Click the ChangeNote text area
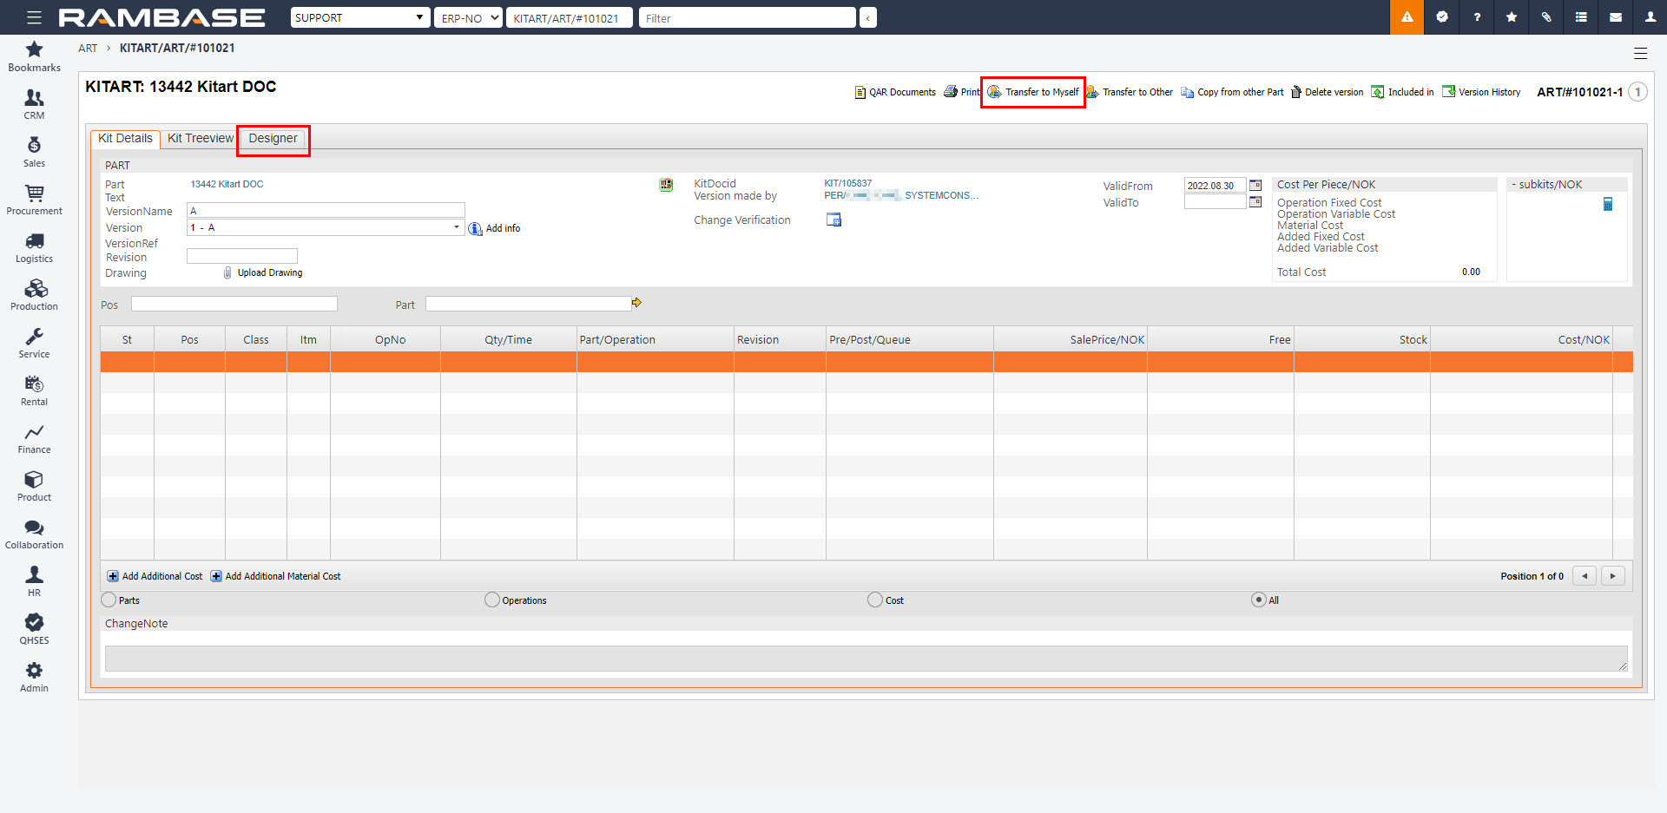Image resolution: width=1667 pixels, height=813 pixels. tap(865, 658)
